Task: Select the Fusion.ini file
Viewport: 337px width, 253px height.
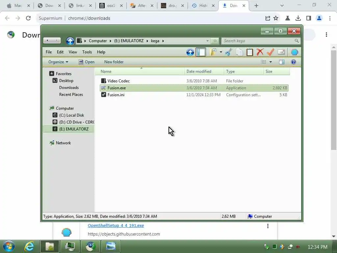Action: (x=194, y=95)
